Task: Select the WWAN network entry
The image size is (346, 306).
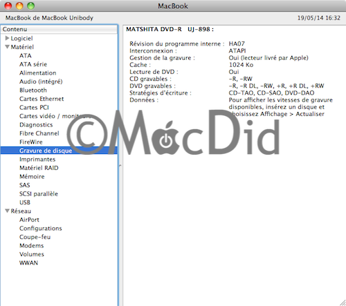Action: pos(28,263)
